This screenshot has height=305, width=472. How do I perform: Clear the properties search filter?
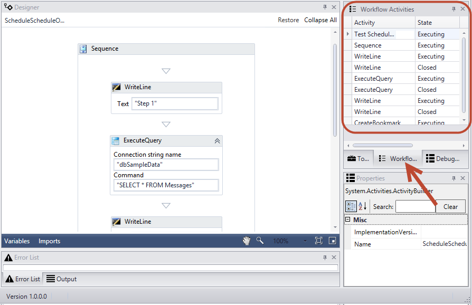point(451,206)
